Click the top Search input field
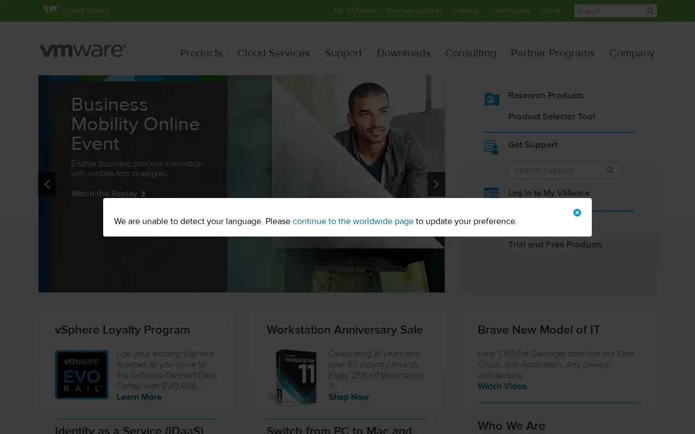The height and width of the screenshot is (434, 695). [x=609, y=11]
